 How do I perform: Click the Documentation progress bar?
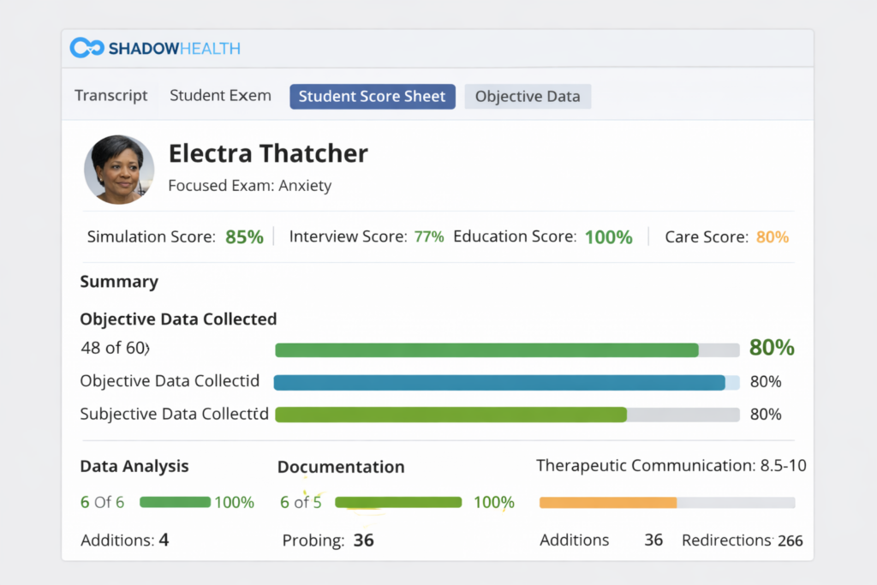(x=398, y=503)
